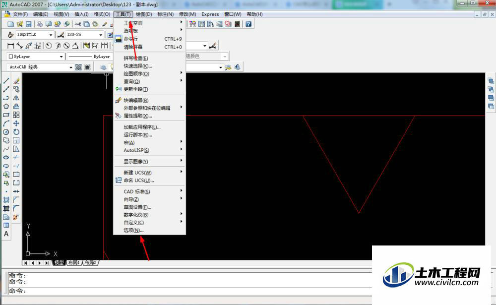Choose 快速选择(K)... menu entry
Image resolution: width=496 pixels, height=305 pixels.
coord(149,66)
